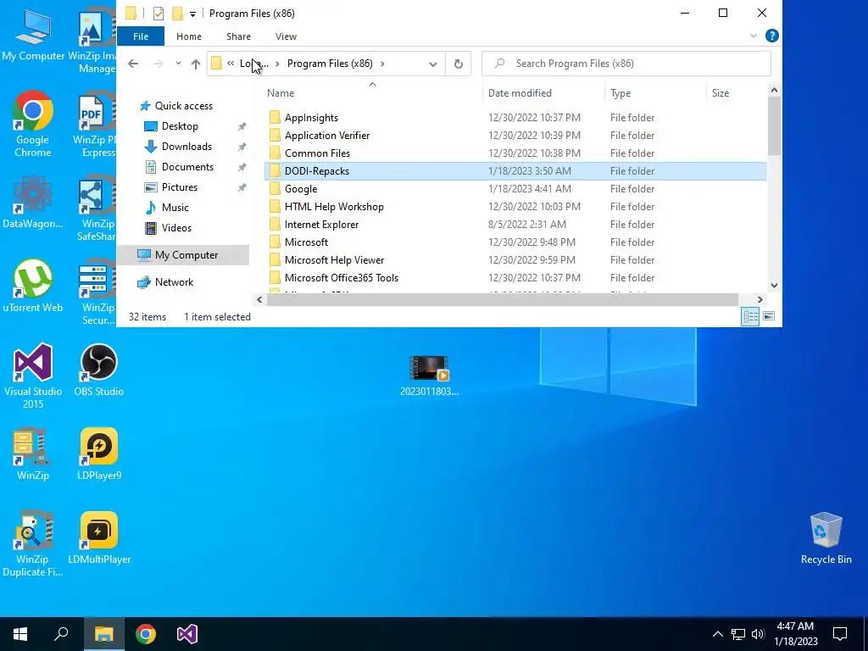Select uTorrent Web desktop icon

pos(33,286)
